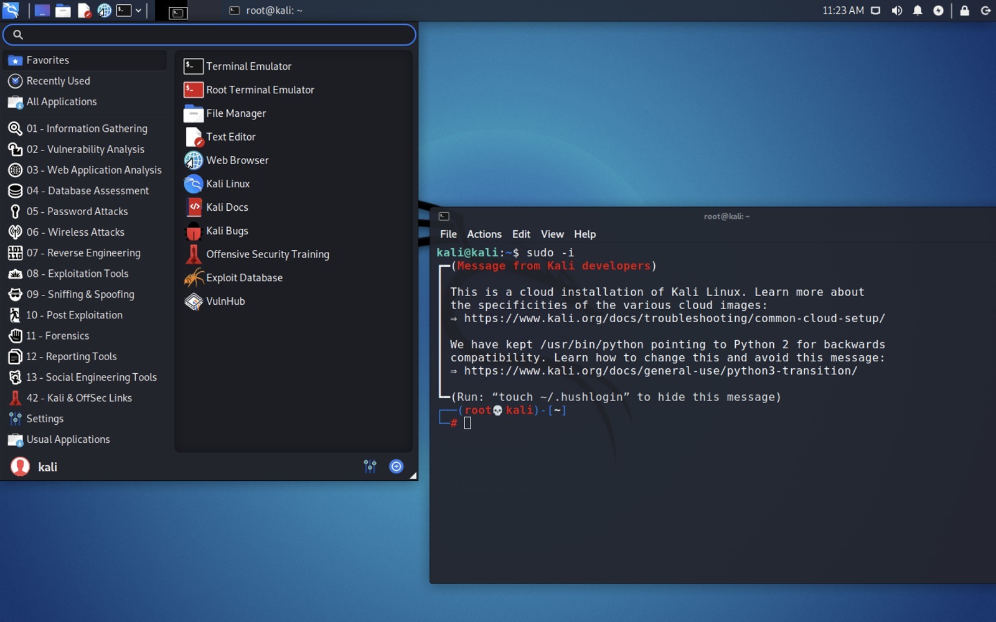Select 08 - Exploitation Tools category
996x622 pixels.
[x=85, y=274]
